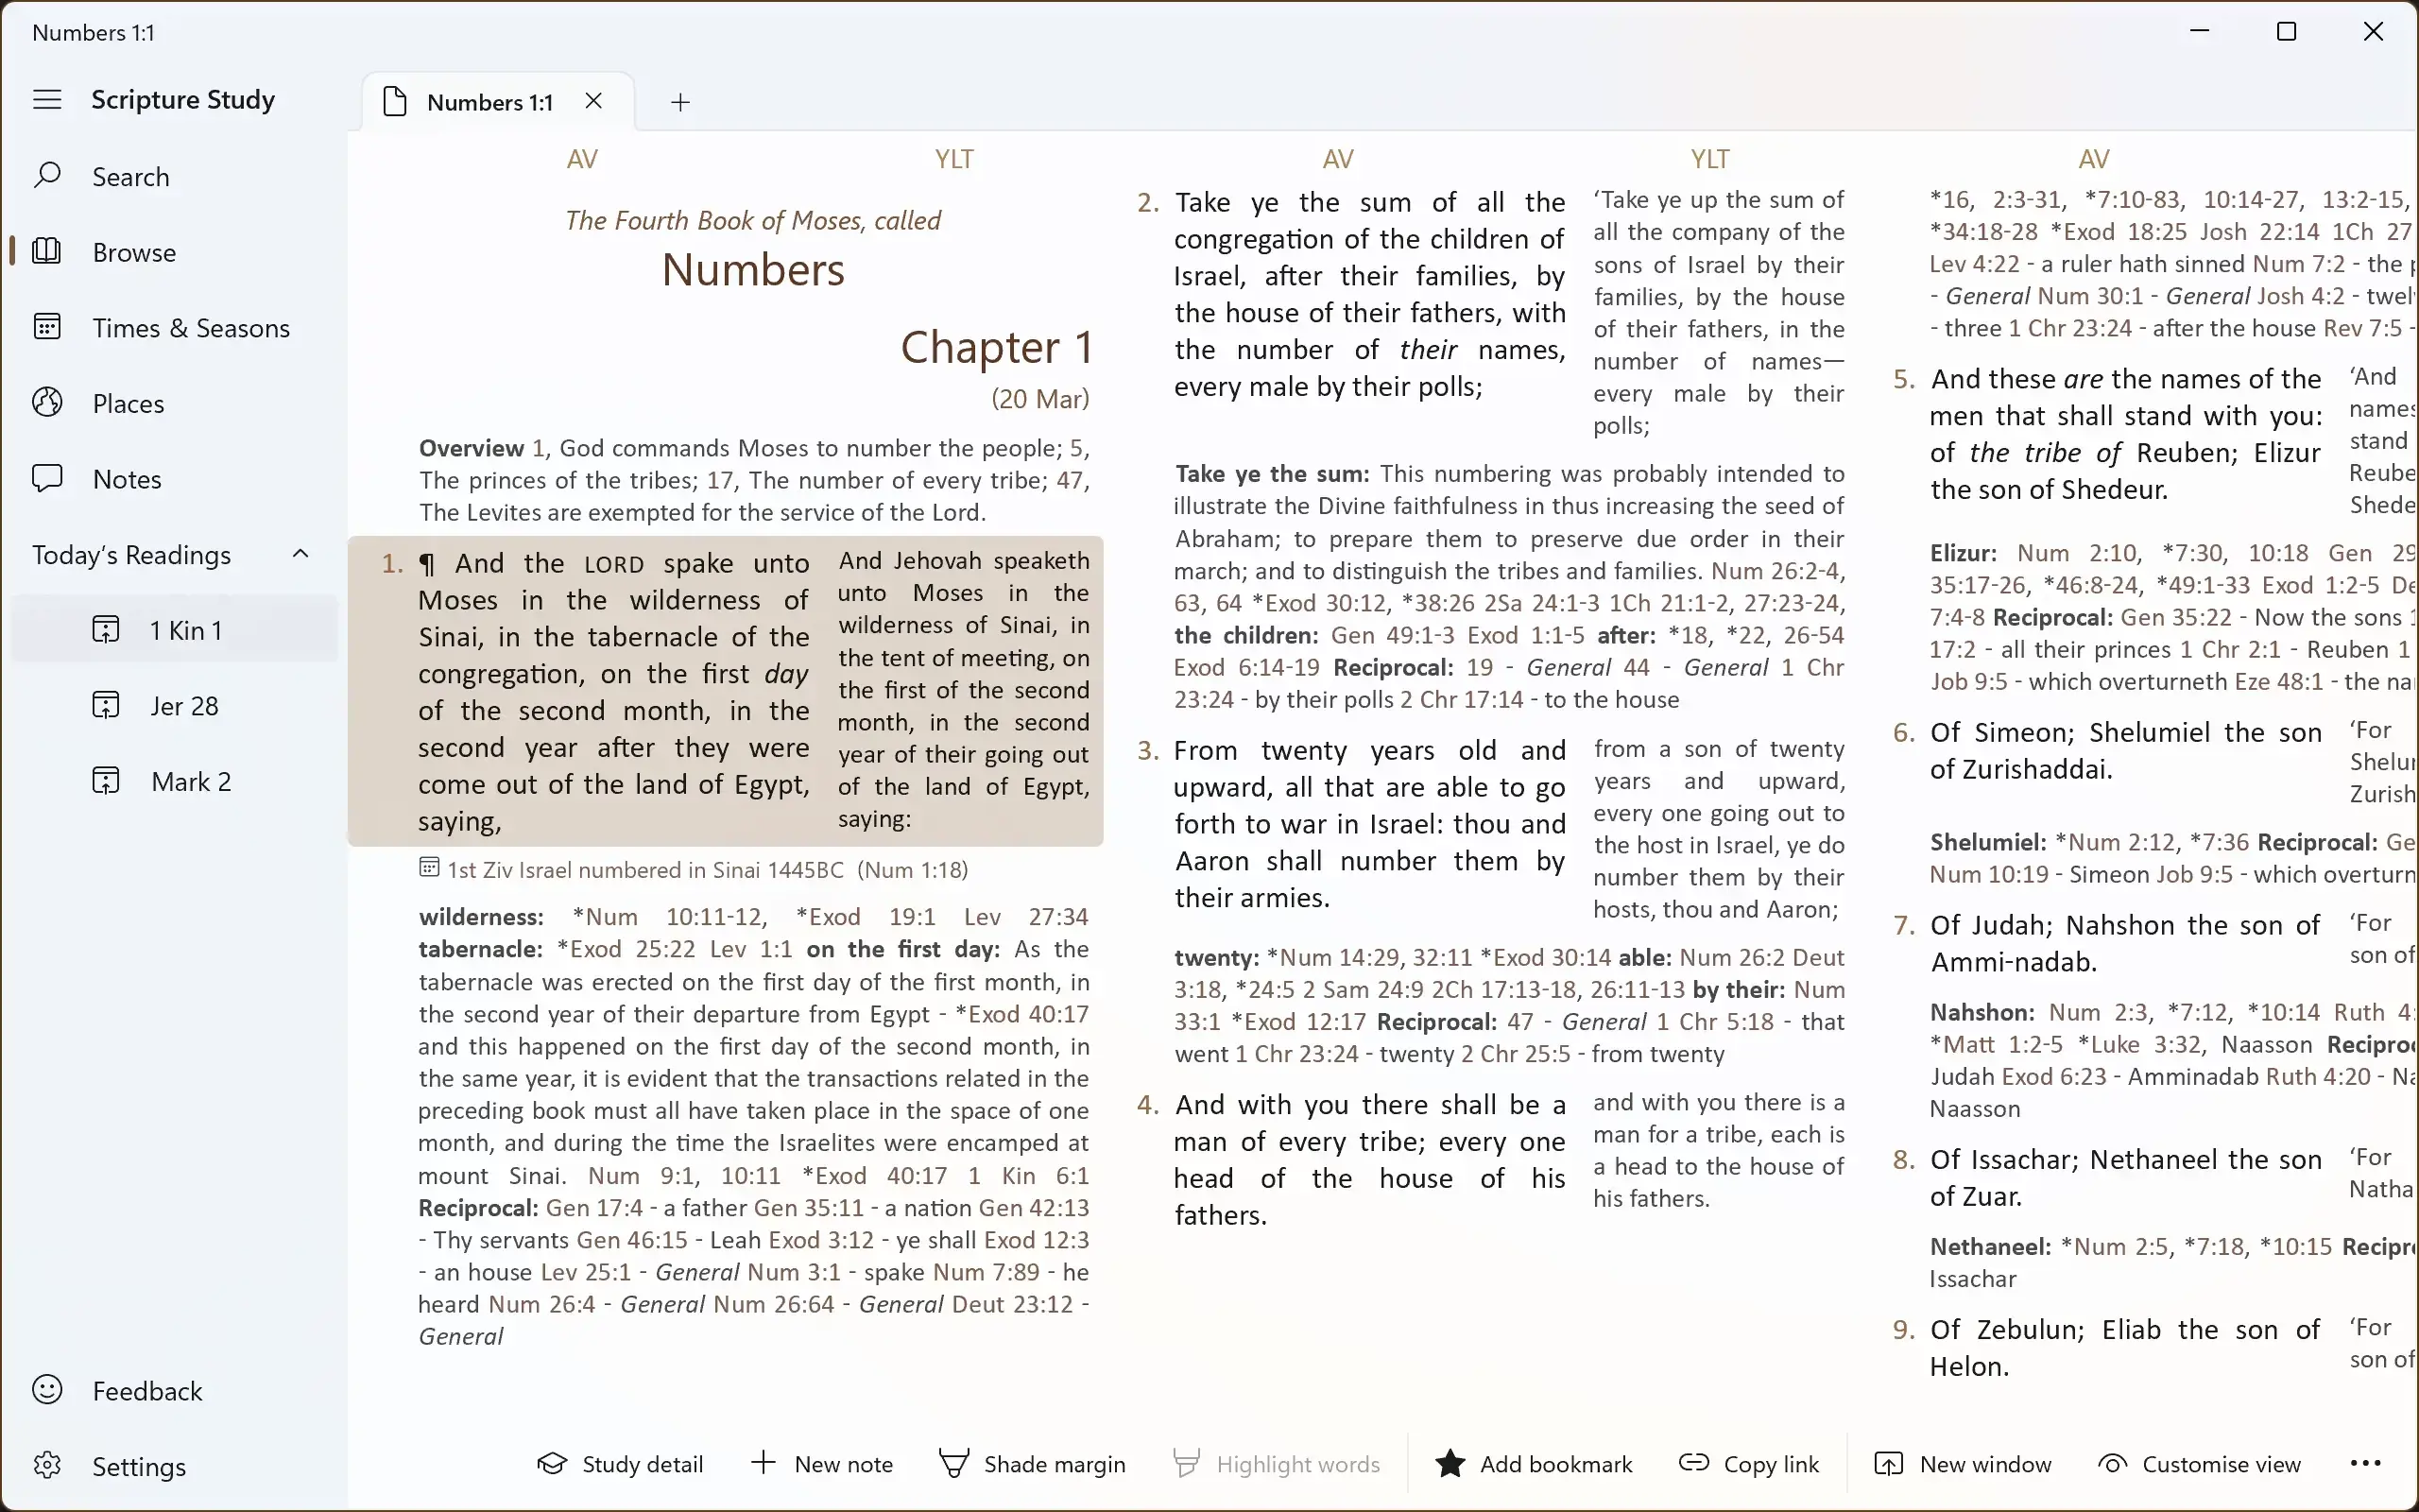Screen dimensions: 2419x1512
Task: Open a new tab
Action: tap(679, 102)
